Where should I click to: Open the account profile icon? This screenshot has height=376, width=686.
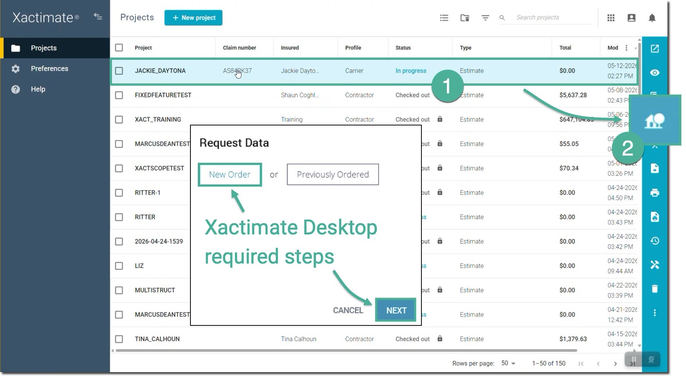(x=632, y=18)
